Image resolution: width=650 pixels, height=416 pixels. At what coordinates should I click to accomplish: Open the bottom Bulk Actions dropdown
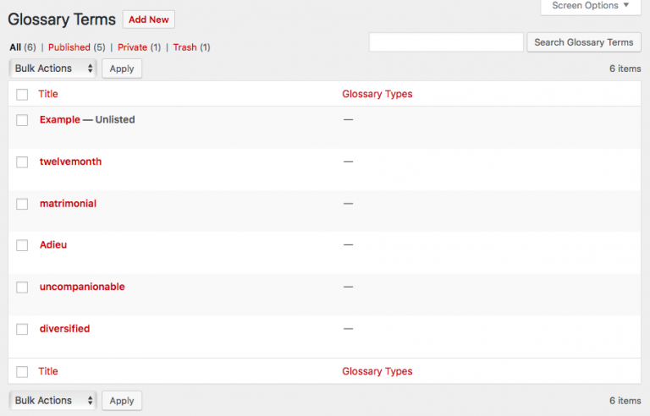click(52, 401)
